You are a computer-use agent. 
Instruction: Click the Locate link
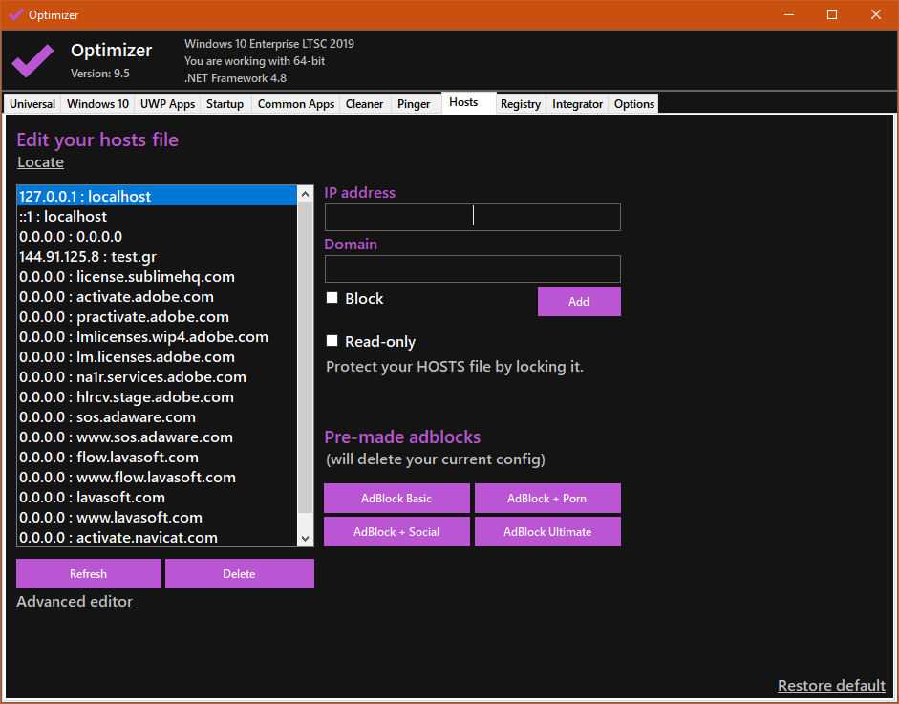click(x=40, y=162)
